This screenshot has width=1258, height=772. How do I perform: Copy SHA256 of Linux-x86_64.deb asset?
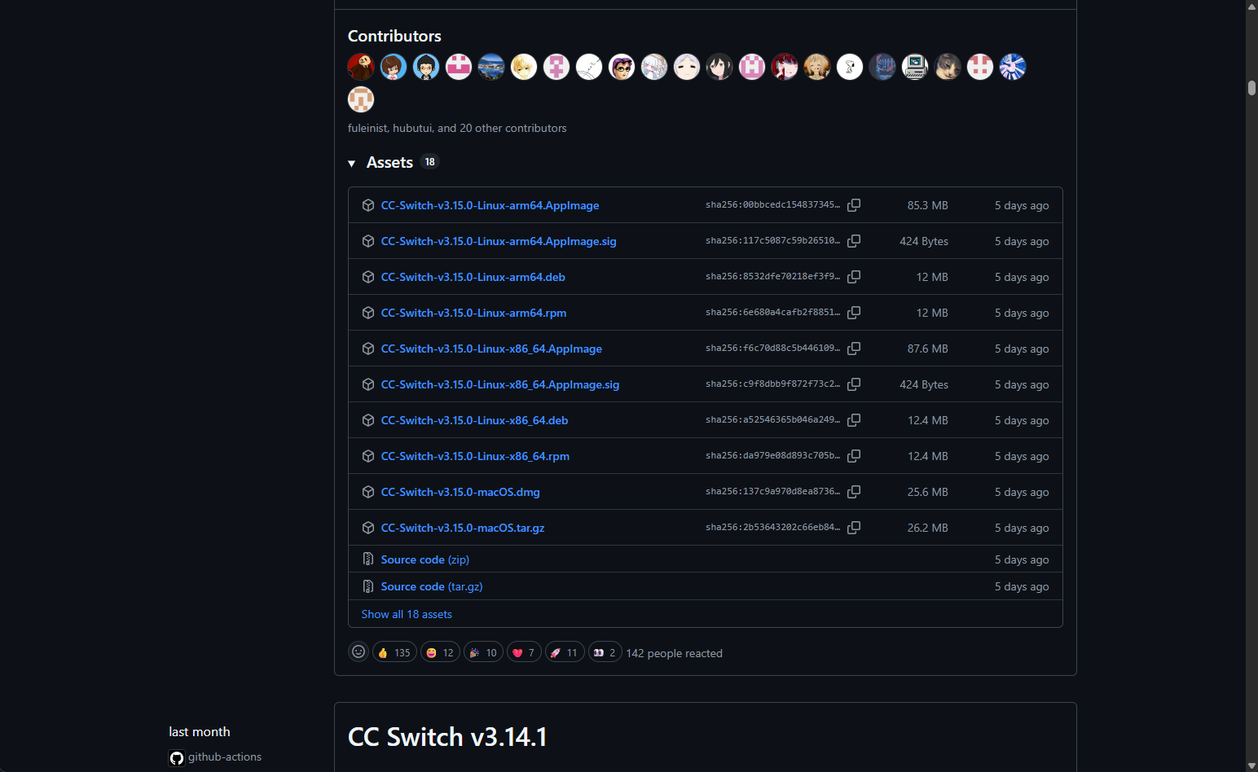pos(854,420)
